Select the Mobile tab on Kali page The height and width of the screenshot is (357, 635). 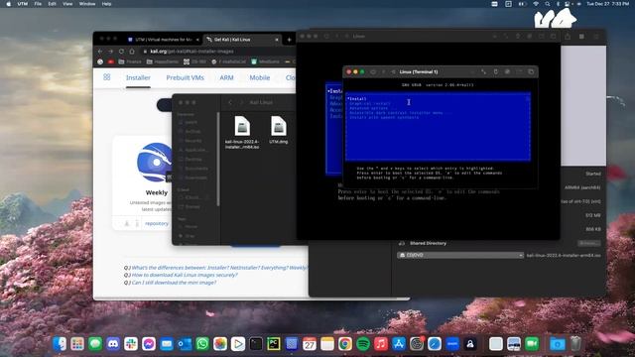click(260, 77)
